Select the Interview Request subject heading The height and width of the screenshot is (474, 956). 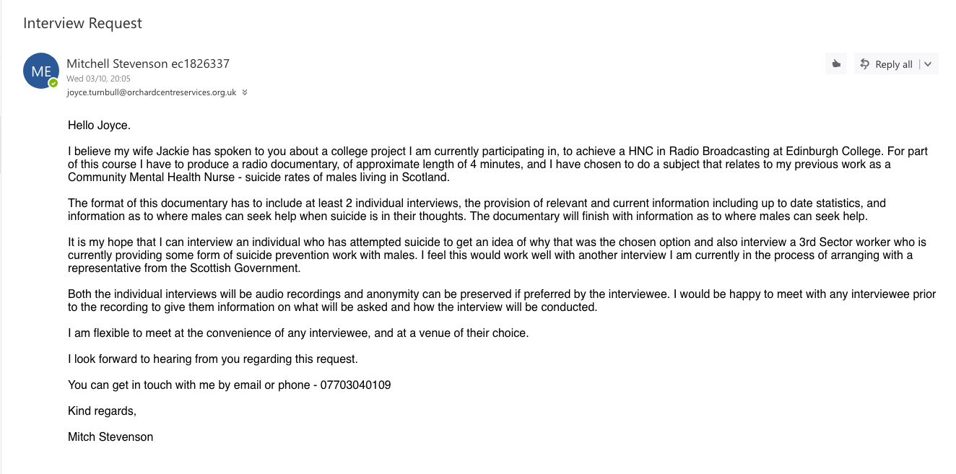click(x=82, y=23)
